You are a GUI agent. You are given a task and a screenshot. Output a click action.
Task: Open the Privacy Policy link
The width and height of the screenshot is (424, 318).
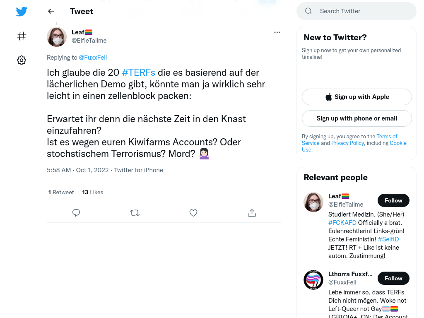point(347,143)
